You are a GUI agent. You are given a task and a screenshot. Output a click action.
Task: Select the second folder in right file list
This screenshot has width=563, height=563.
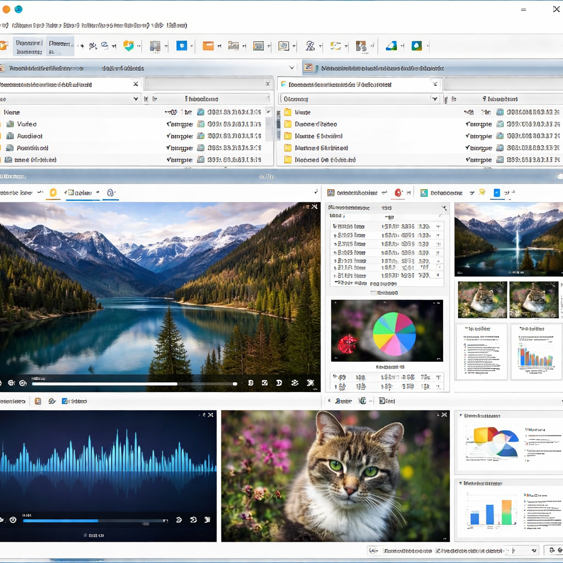coord(316,124)
